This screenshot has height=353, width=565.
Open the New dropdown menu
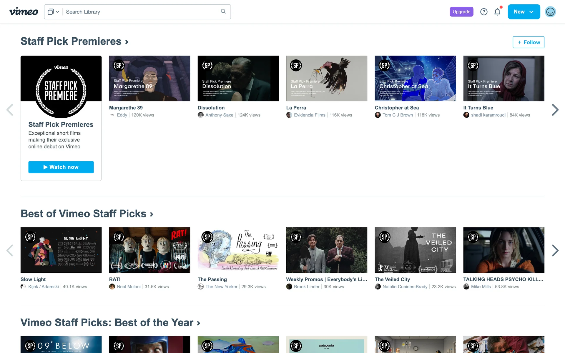pyautogui.click(x=524, y=12)
